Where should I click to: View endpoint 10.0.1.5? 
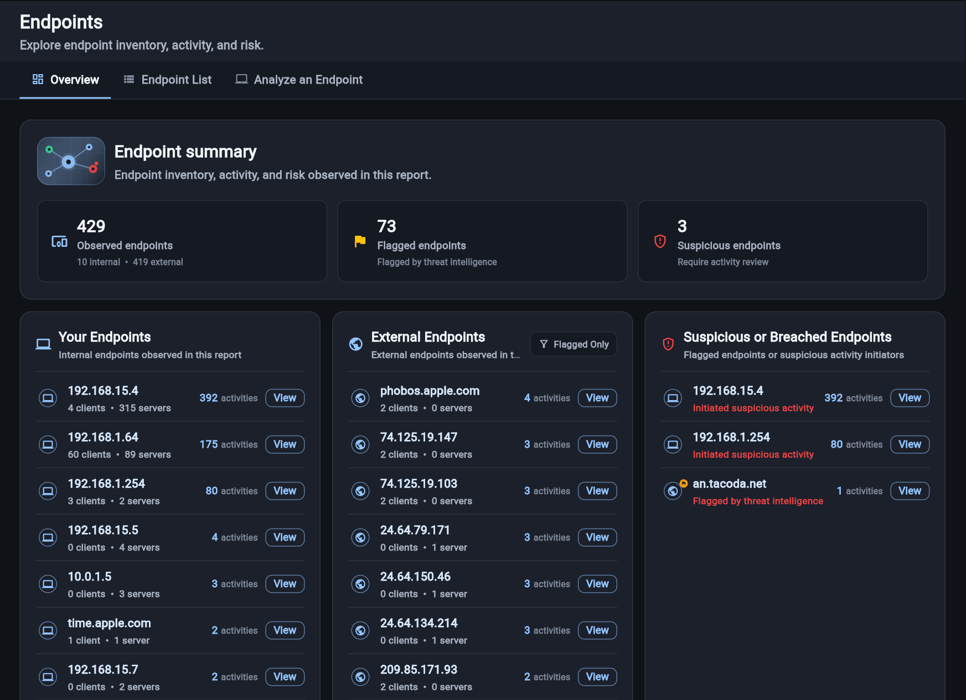pyautogui.click(x=285, y=584)
